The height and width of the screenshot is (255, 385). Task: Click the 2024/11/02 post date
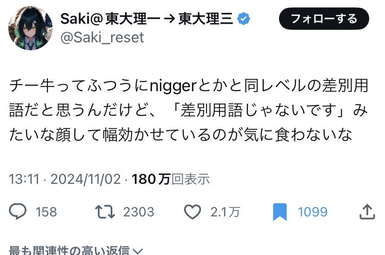click(x=85, y=179)
